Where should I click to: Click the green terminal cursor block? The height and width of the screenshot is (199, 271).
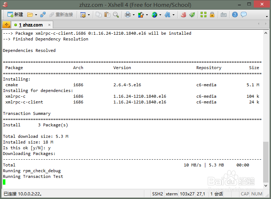point(4,182)
